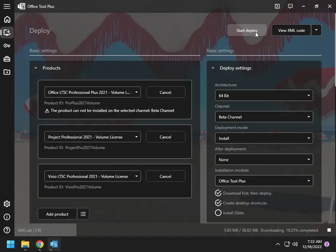Open Office LTSC Professional Plus 2021 product dropdown

(93, 92)
